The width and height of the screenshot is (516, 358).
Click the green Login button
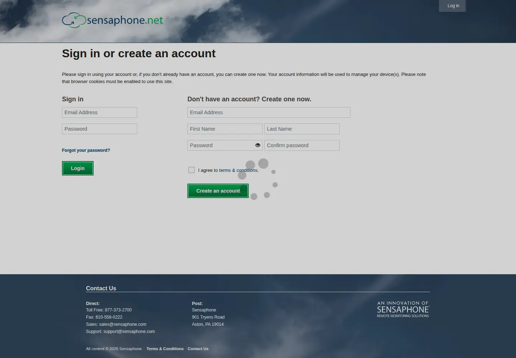[x=78, y=168]
